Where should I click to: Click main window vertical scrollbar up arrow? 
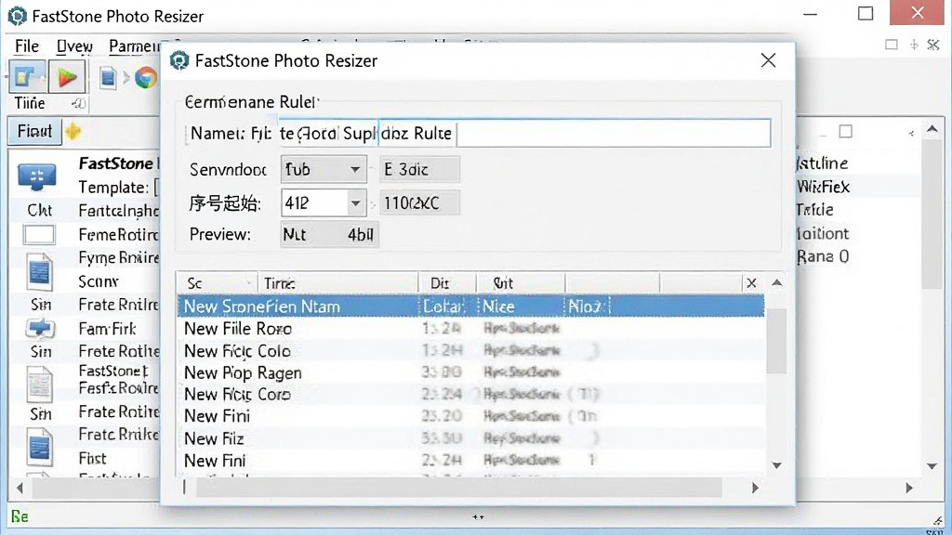(932, 128)
